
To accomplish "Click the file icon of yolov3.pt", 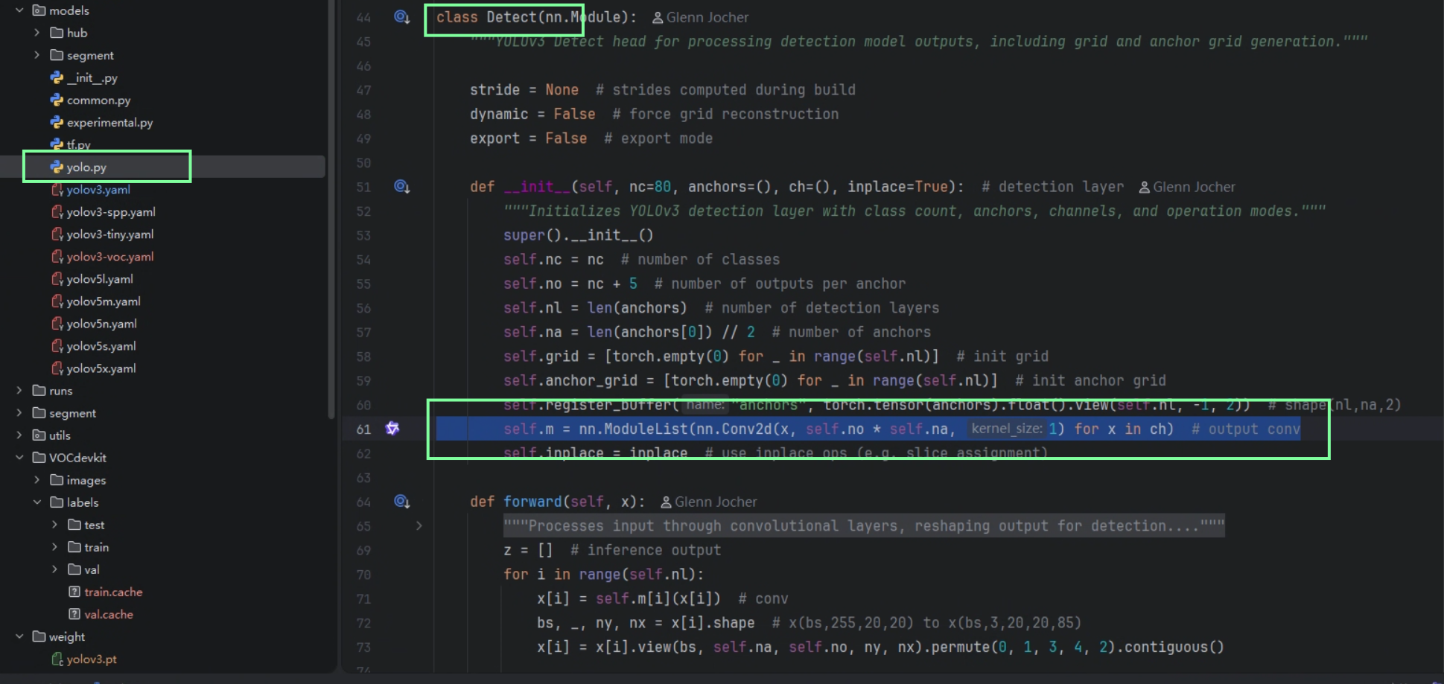I will pos(57,659).
